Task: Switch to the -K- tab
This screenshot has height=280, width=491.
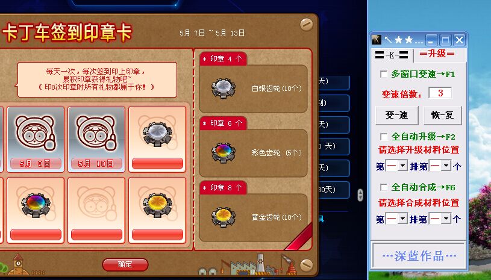Action: (392, 55)
